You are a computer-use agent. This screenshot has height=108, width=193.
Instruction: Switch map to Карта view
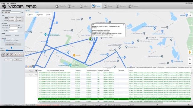30,15
